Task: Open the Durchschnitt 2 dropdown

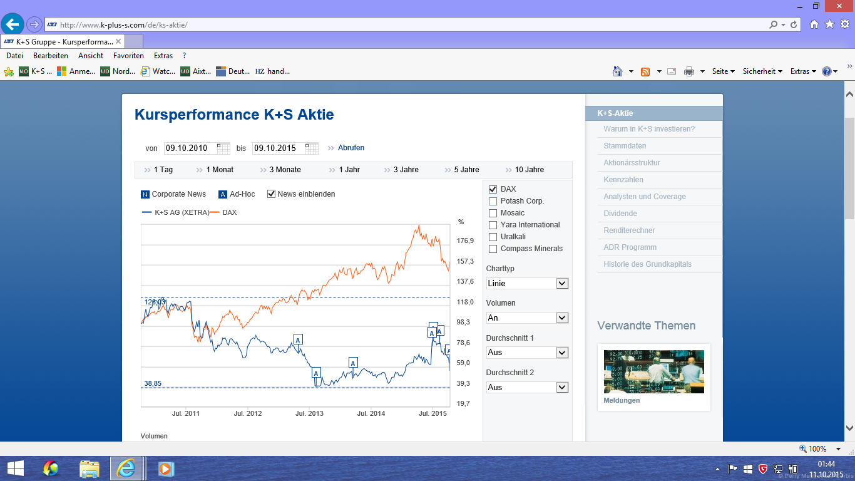Action: 527,387
